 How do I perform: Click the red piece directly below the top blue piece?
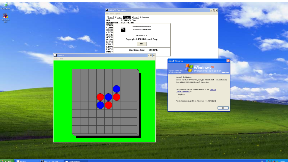pos(116,97)
